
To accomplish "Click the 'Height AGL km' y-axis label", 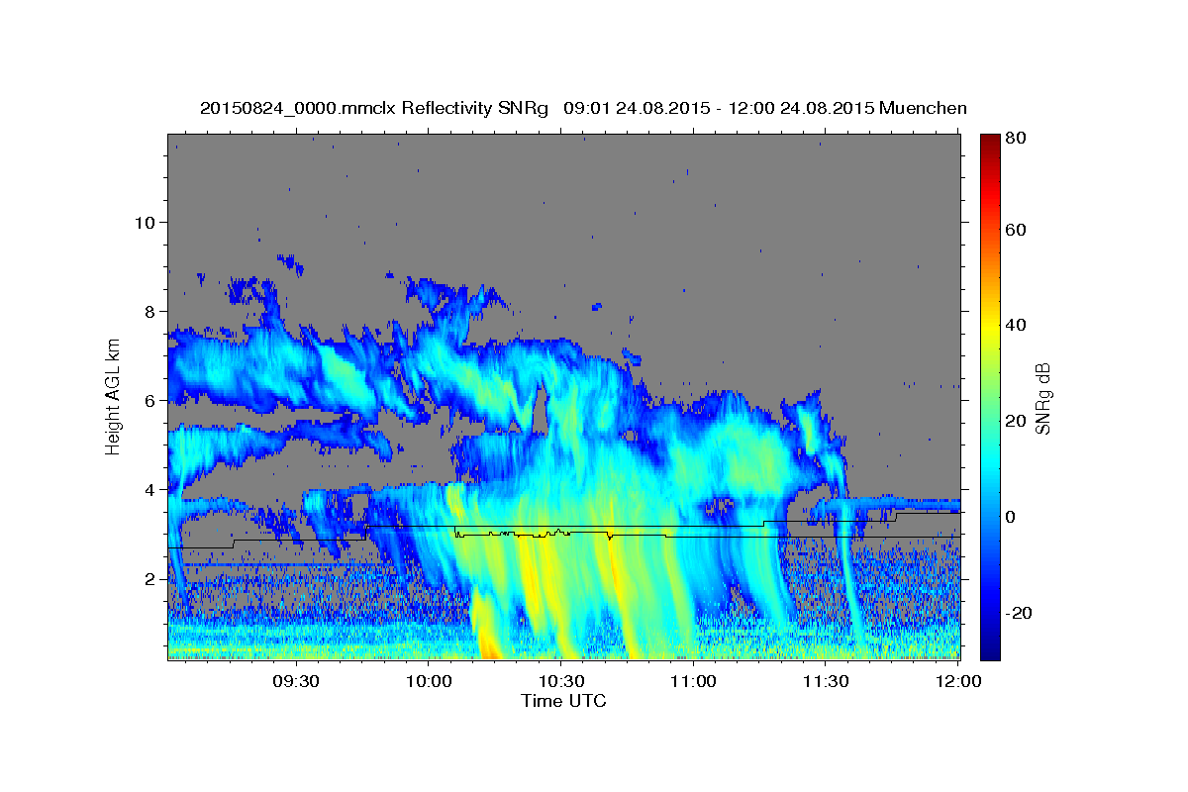I will tap(113, 398).
